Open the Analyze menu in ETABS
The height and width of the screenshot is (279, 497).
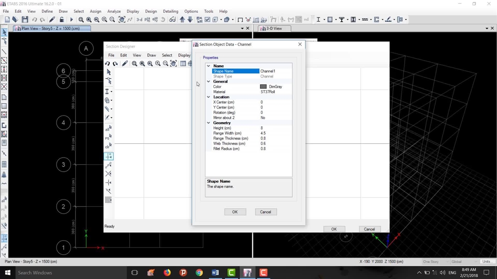click(114, 11)
